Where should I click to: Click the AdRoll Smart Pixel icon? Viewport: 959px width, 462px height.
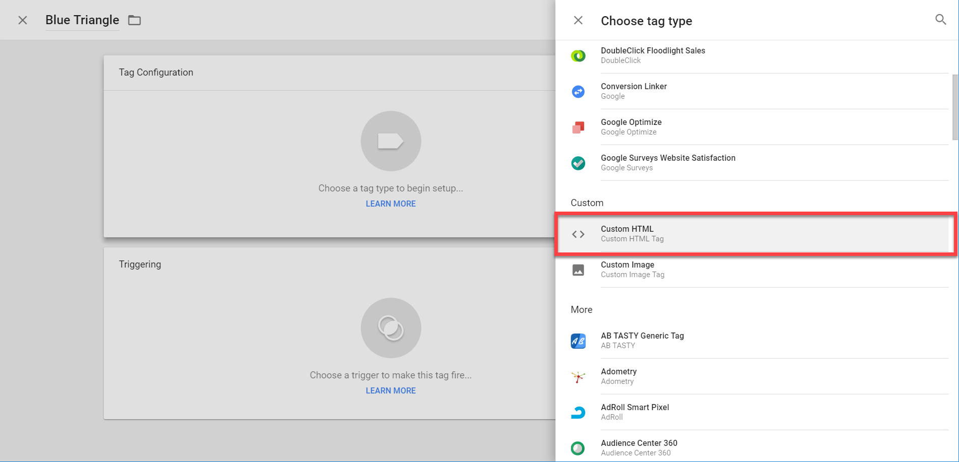point(578,413)
